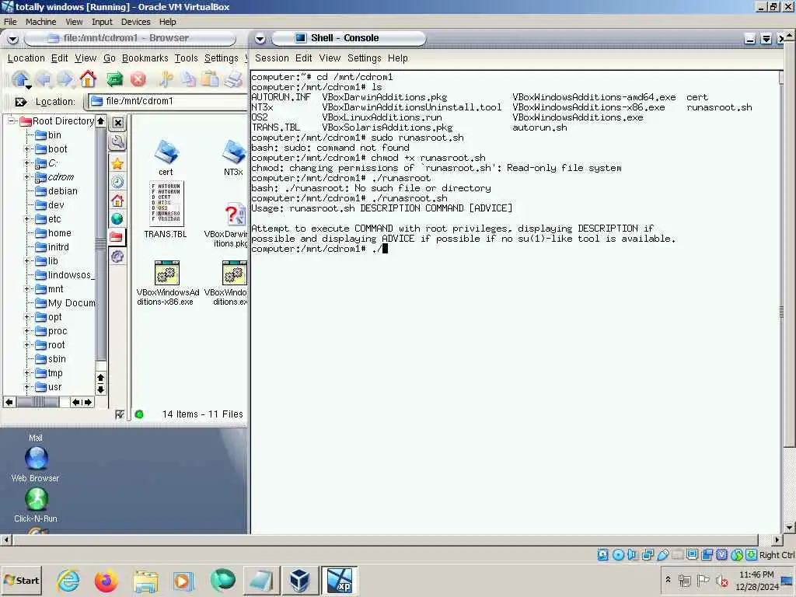
Task: Open VirtualBox Devices menu
Action: pyautogui.click(x=135, y=22)
